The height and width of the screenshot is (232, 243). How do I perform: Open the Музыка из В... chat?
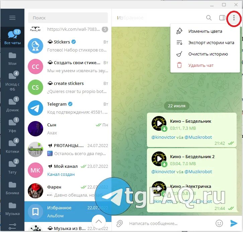68,227
